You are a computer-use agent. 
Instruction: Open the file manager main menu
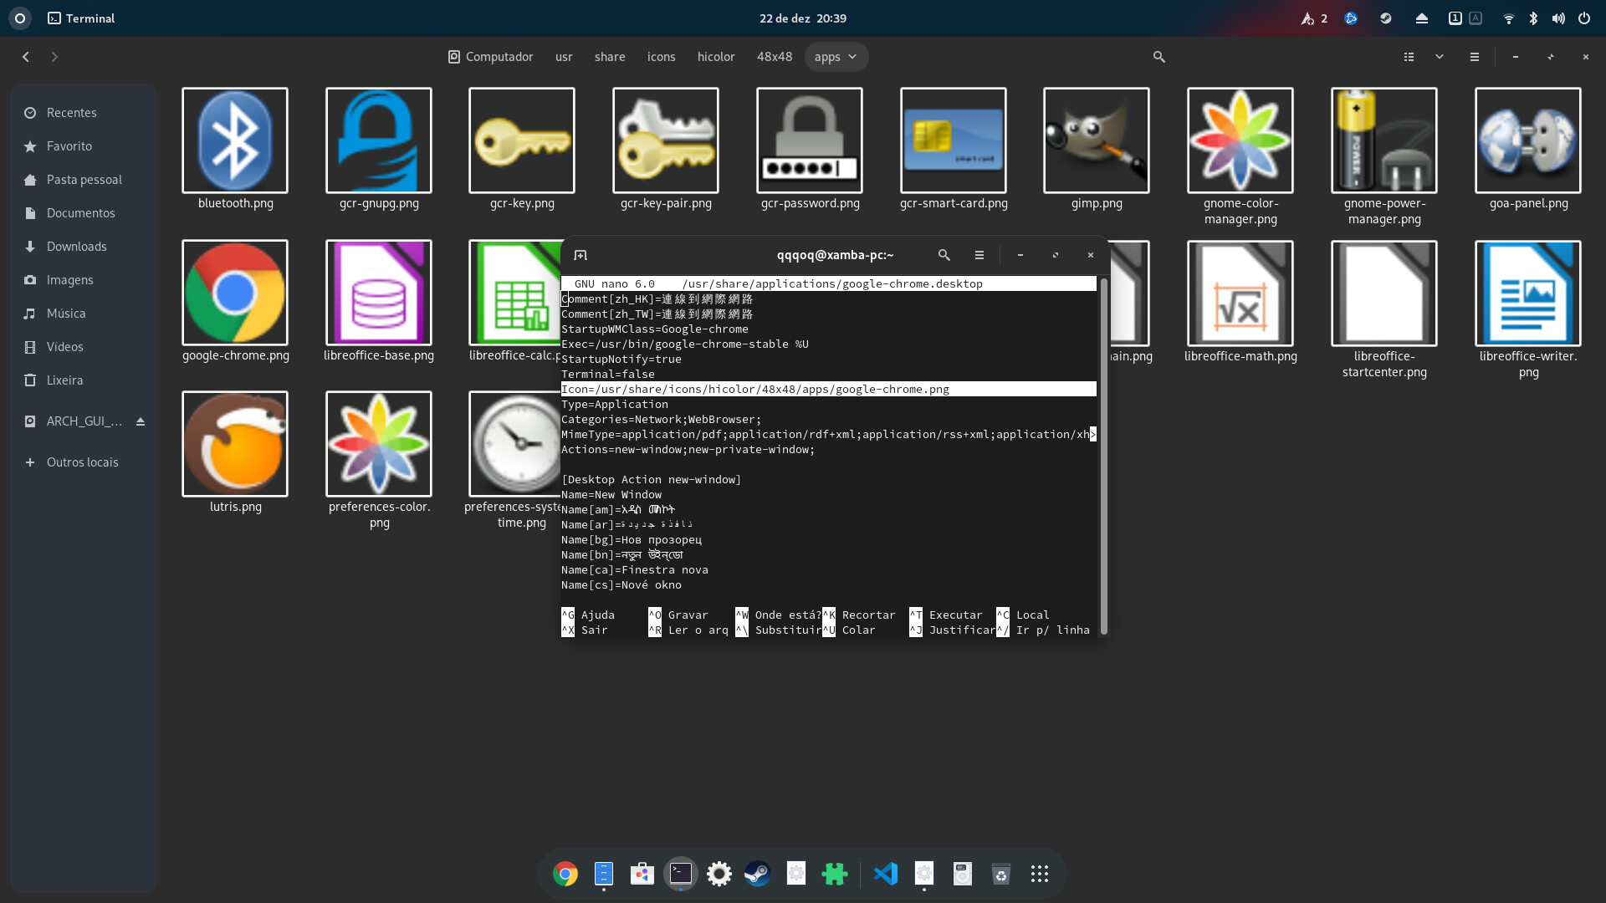pyautogui.click(x=1474, y=57)
